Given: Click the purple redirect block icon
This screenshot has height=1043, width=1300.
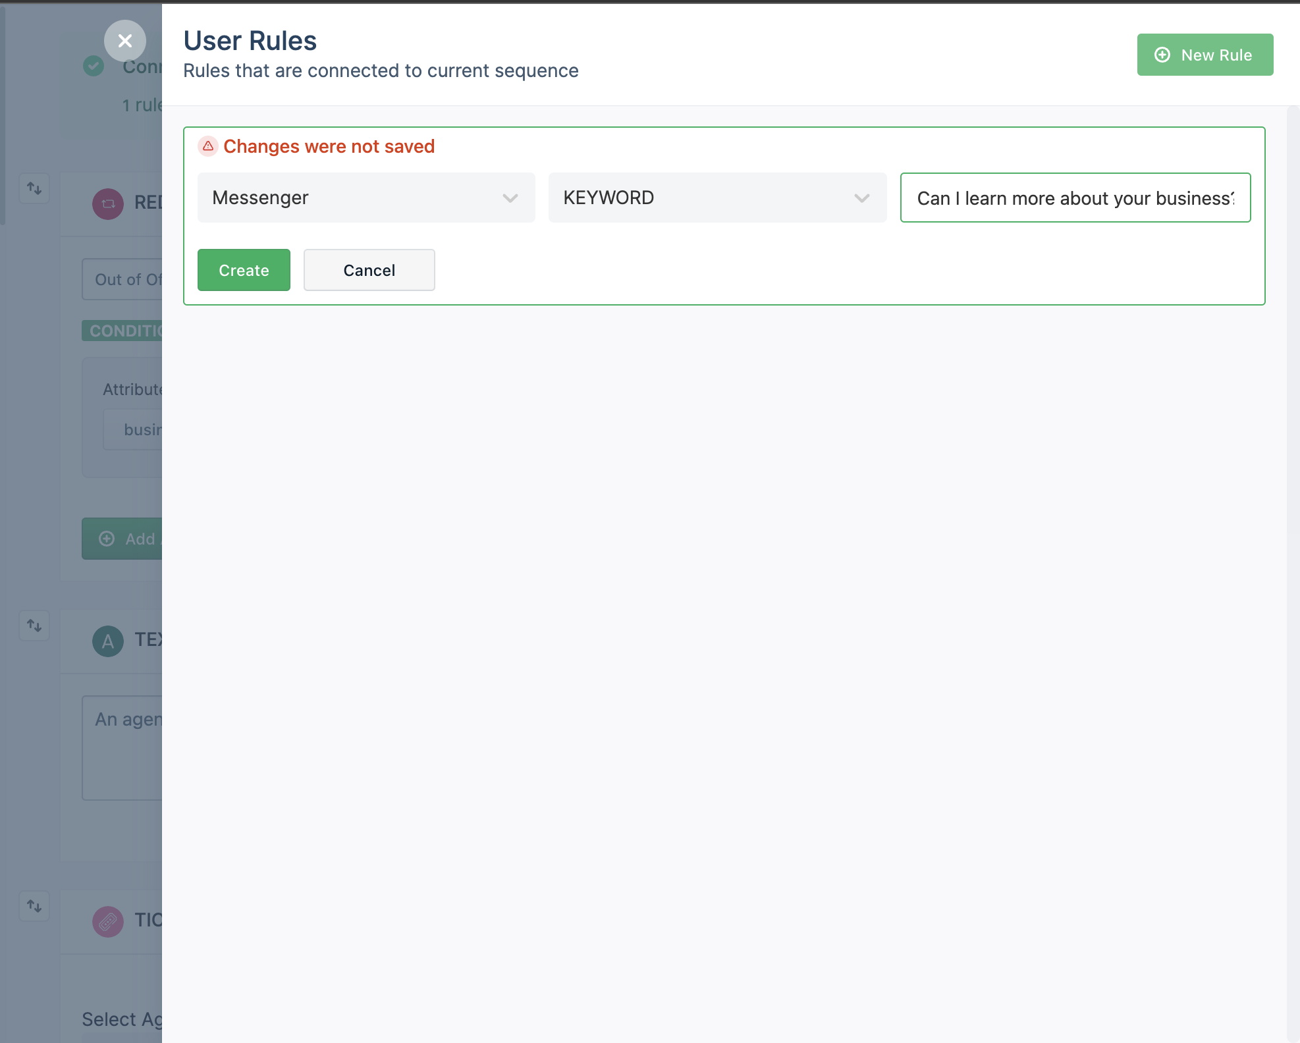Looking at the screenshot, I should click(108, 203).
